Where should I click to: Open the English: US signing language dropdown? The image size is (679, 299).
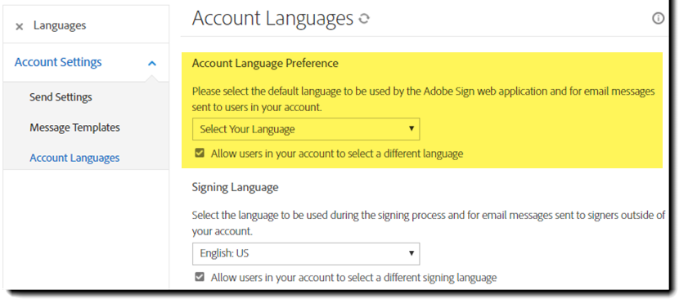(306, 253)
